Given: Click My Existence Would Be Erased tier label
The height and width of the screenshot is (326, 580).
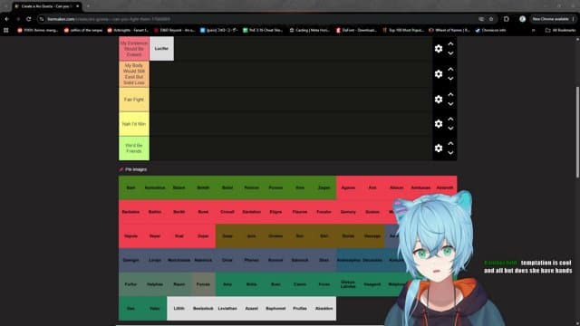Looking at the screenshot, I should 134,48.
